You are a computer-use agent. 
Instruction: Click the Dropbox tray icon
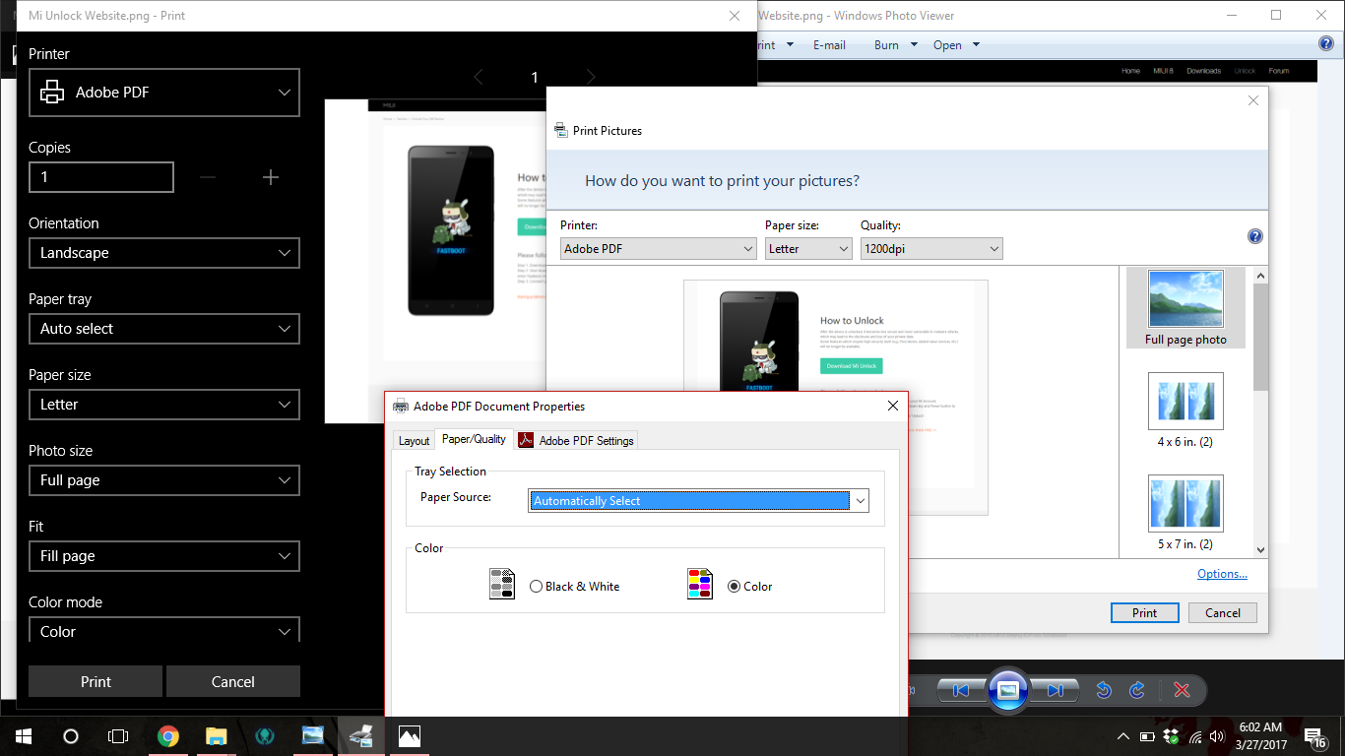click(x=1172, y=736)
